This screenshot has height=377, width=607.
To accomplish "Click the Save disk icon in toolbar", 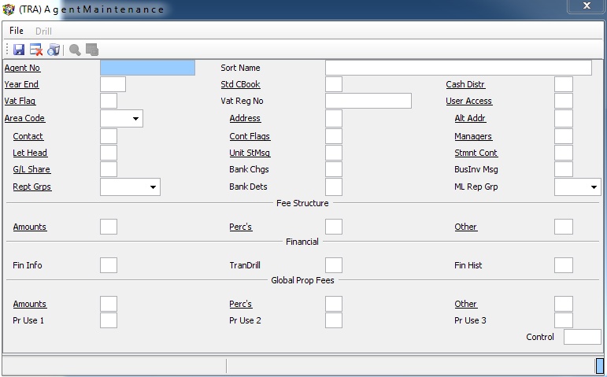I will (x=19, y=50).
